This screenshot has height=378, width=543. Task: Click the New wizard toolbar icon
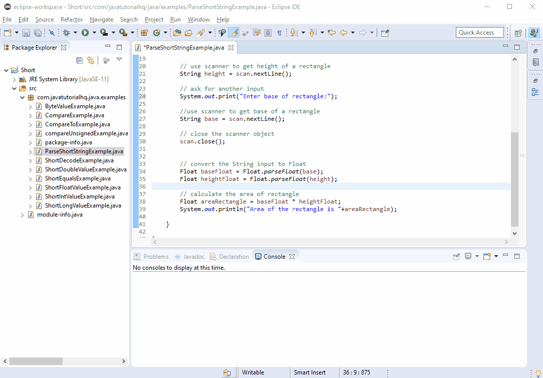click(8, 33)
